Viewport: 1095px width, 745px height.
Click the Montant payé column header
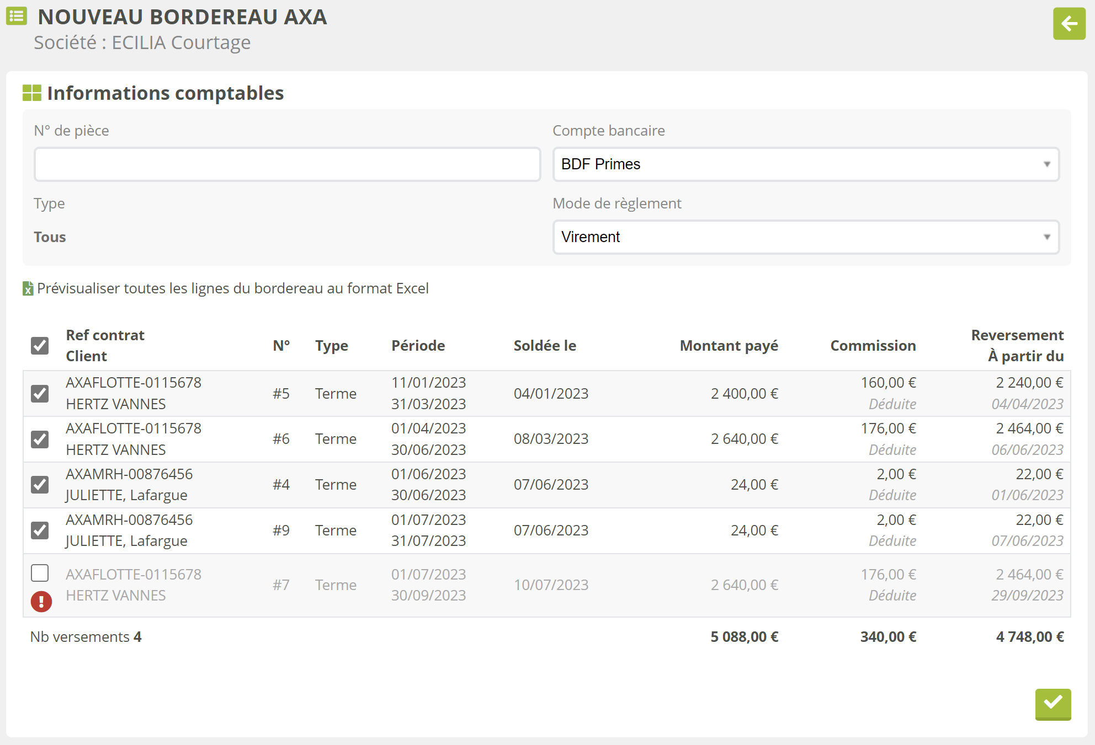click(729, 346)
